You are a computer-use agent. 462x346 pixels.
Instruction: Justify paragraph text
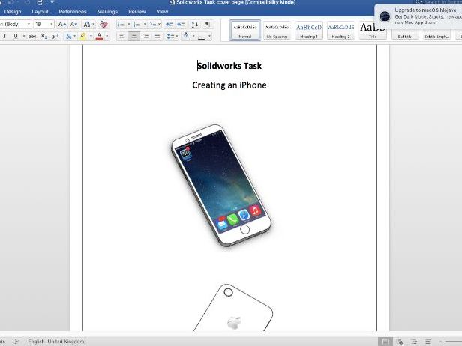157,36
